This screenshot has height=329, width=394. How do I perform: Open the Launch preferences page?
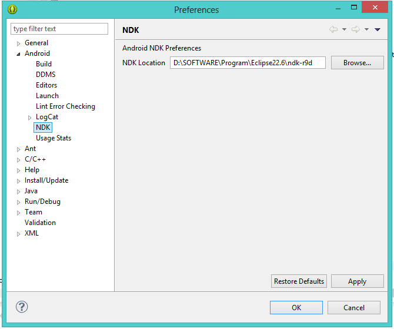[x=47, y=96]
